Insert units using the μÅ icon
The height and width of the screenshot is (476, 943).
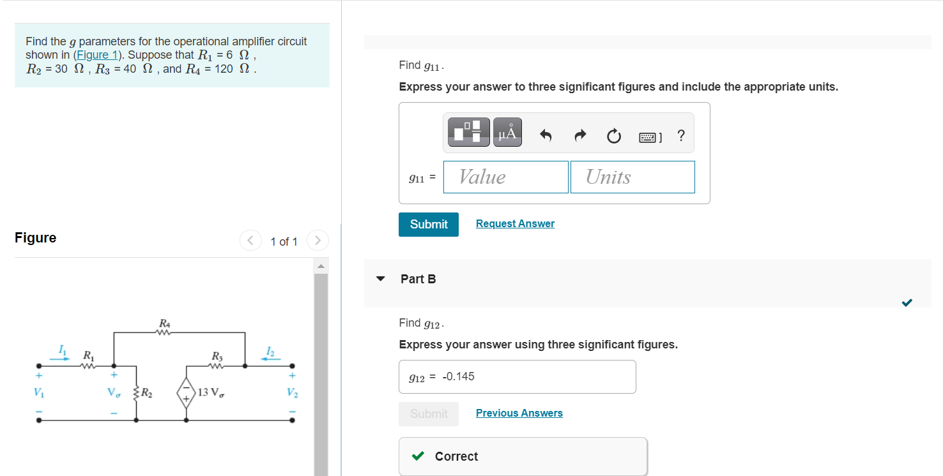point(507,131)
